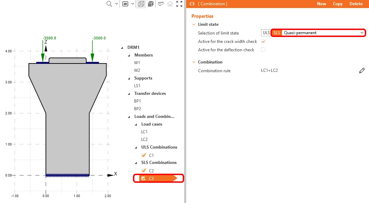Click the SLS Combinations label
Screen dimensions: 369x203
(x=159, y=163)
